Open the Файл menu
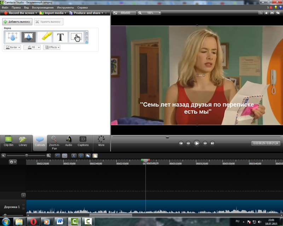Viewport: 283px width, 226px height. pyautogui.click(x=5, y=7)
